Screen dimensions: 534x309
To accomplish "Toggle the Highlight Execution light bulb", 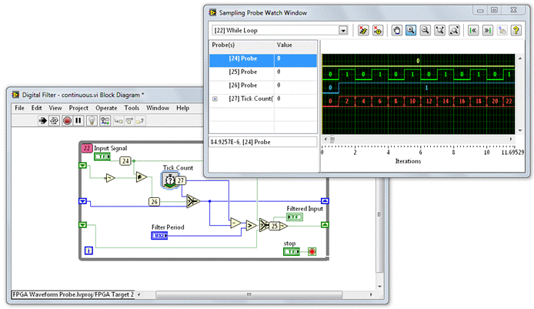I will pos(91,121).
